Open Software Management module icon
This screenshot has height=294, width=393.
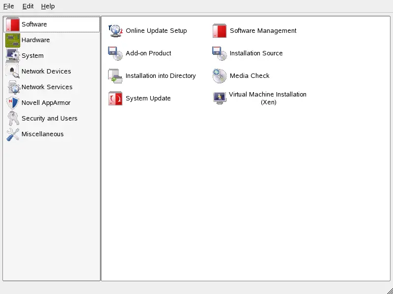point(219,31)
